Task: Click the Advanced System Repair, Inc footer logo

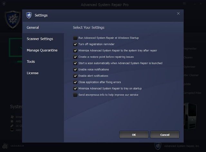Action: tap(158, 146)
